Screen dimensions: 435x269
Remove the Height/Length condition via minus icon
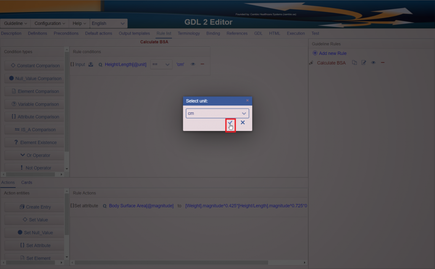(x=202, y=64)
